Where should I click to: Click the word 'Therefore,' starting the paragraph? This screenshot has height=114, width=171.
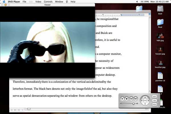19,82
